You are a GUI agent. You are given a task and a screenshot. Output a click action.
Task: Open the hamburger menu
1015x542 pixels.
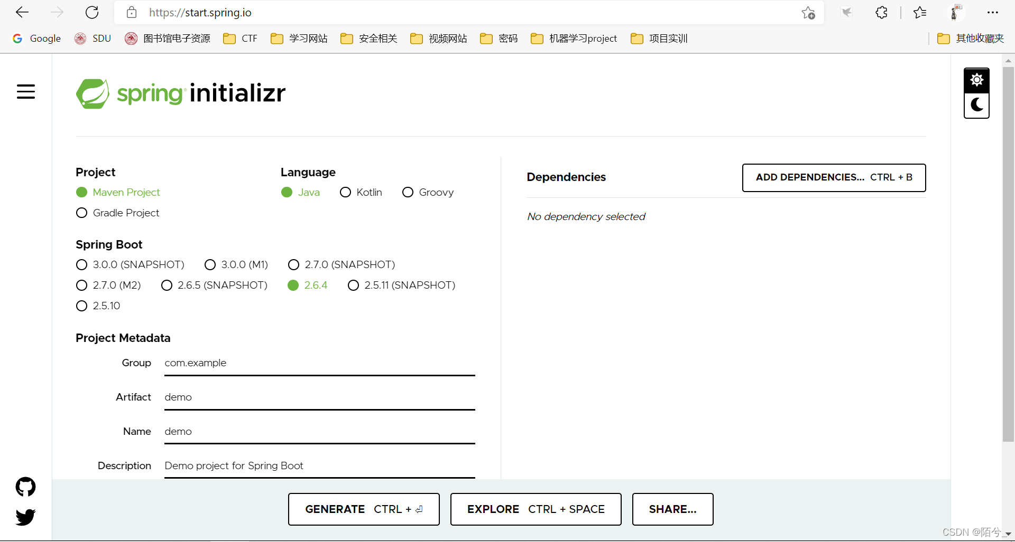tap(25, 92)
